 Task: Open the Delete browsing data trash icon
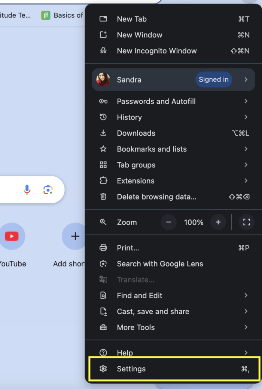pyautogui.click(x=103, y=197)
